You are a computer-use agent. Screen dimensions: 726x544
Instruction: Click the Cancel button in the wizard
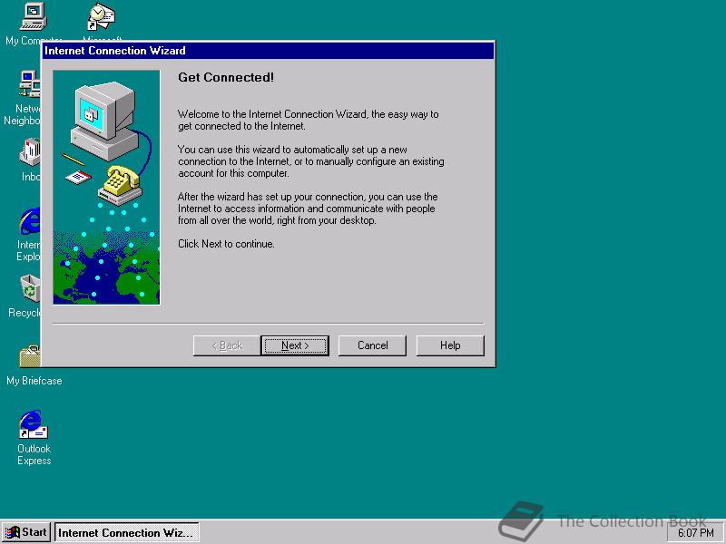click(x=372, y=345)
